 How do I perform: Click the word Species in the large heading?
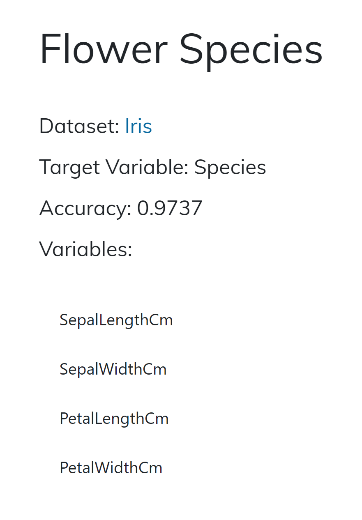(251, 49)
